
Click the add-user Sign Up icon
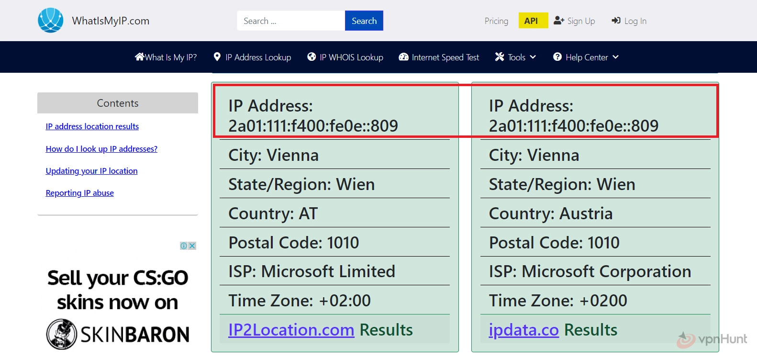tap(559, 21)
